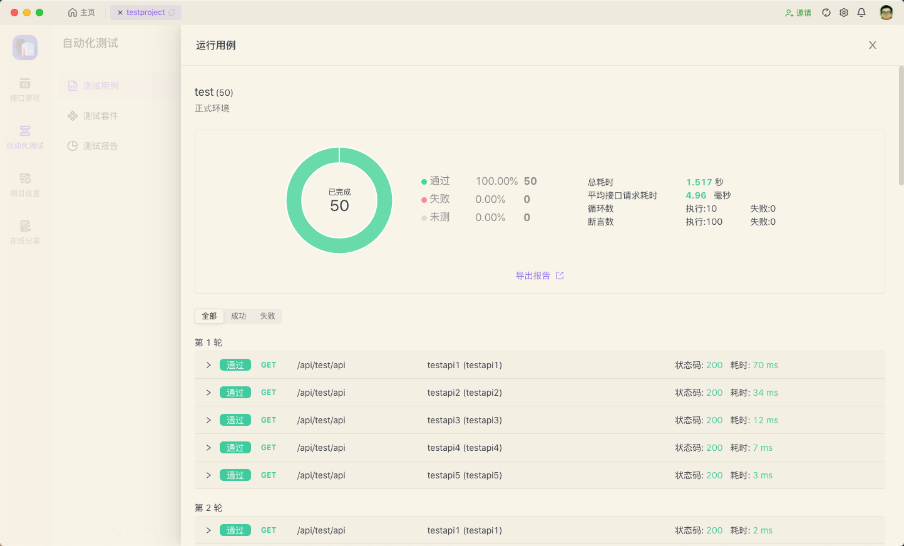The image size is (904, 546).
Task: Expand the testapi5 result row
Action: tap(208, 475)
